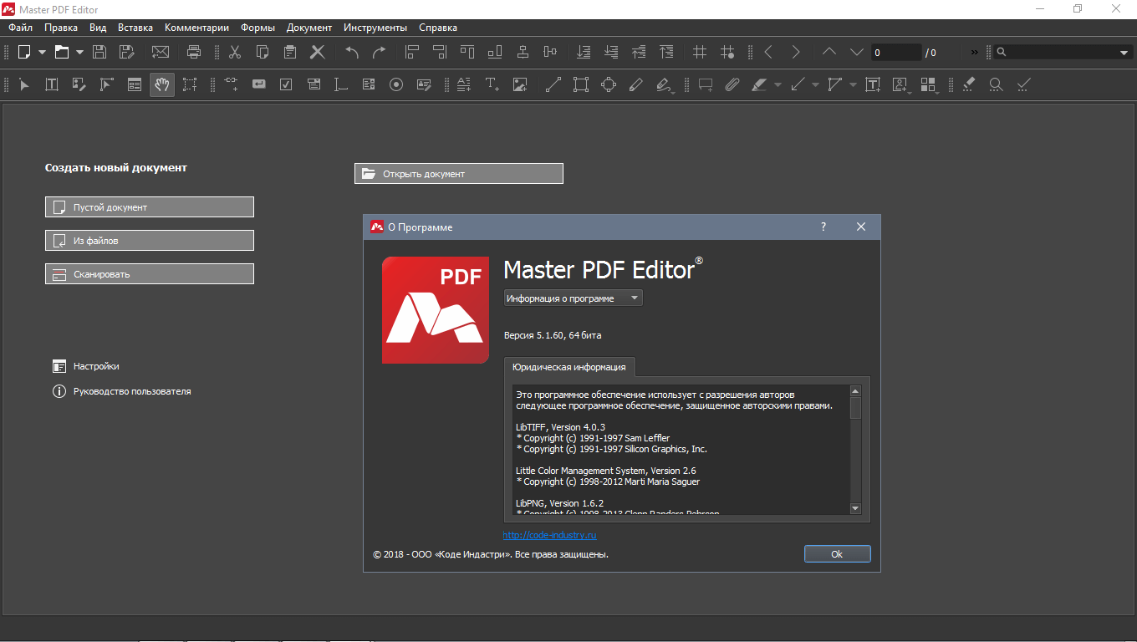Click Ok in the About dialog
The width and height of the screenshot is (1137, 642).
pyautogui.click(x=837, y=554)
